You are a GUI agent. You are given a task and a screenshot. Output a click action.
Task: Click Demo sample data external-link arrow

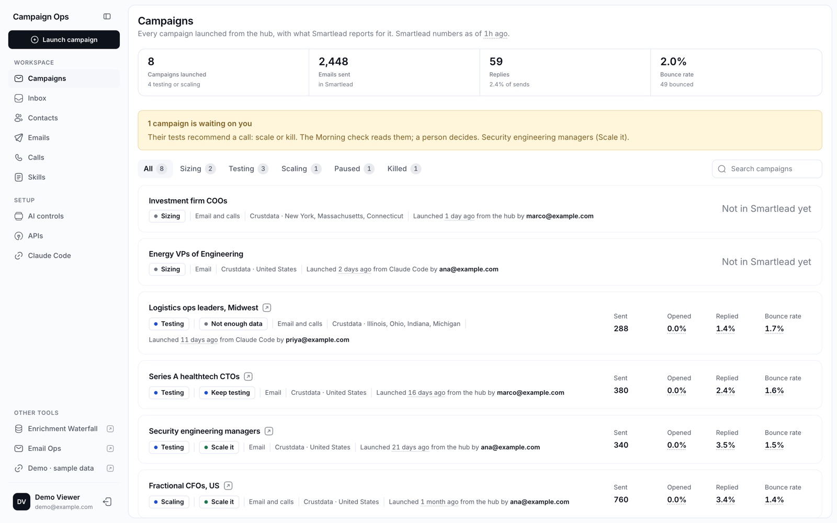pyautogui.click(x=110, y=468)
